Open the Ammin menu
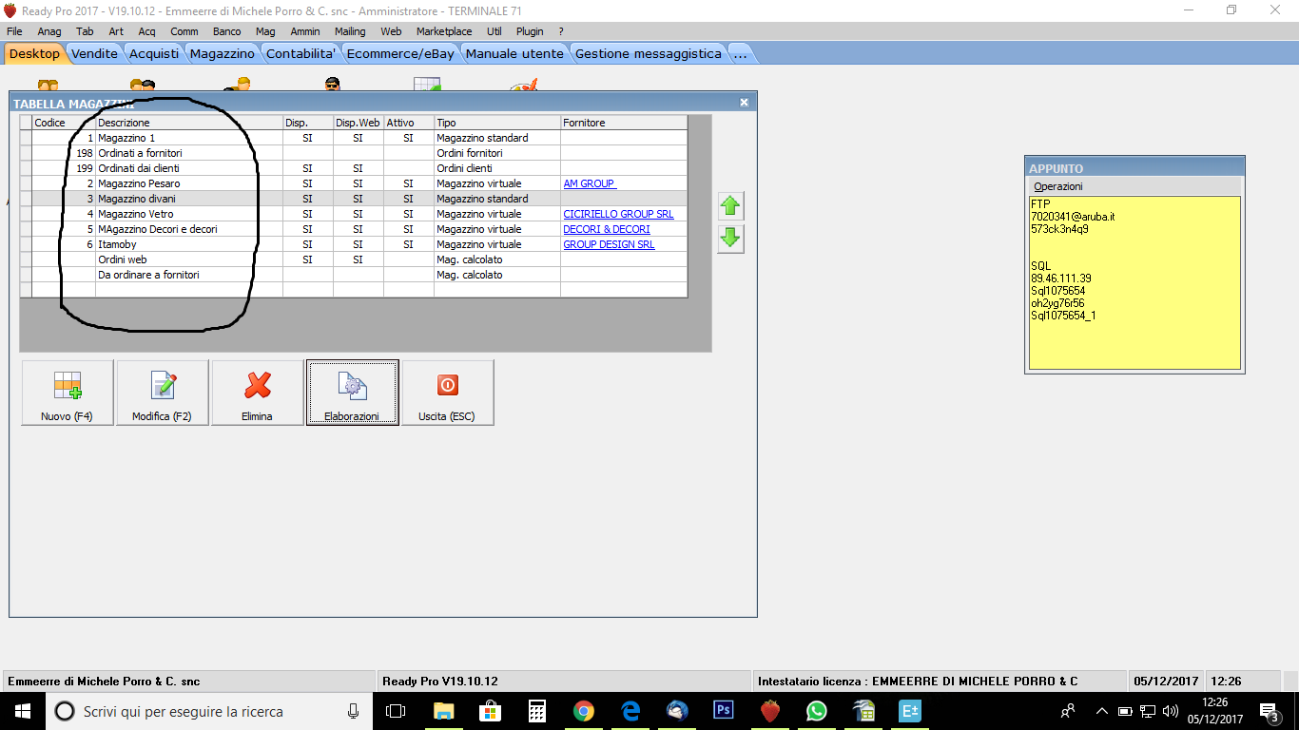Viewport: 1299px width, 730px height. coord(305,31)
